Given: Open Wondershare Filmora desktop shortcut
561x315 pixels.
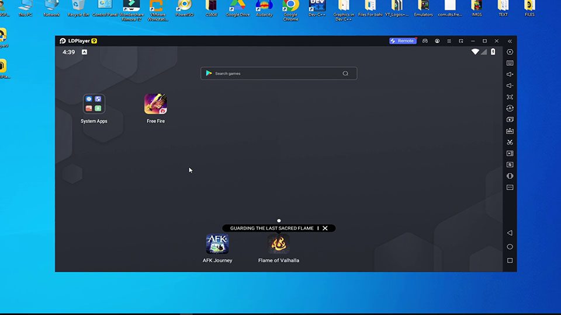Looking at the screenshot, I should tap(131, 9).
